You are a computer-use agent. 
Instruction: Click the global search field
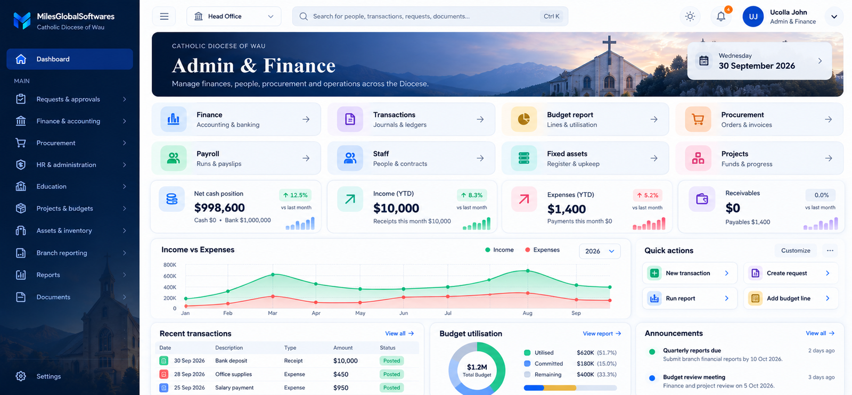[430, 17]
